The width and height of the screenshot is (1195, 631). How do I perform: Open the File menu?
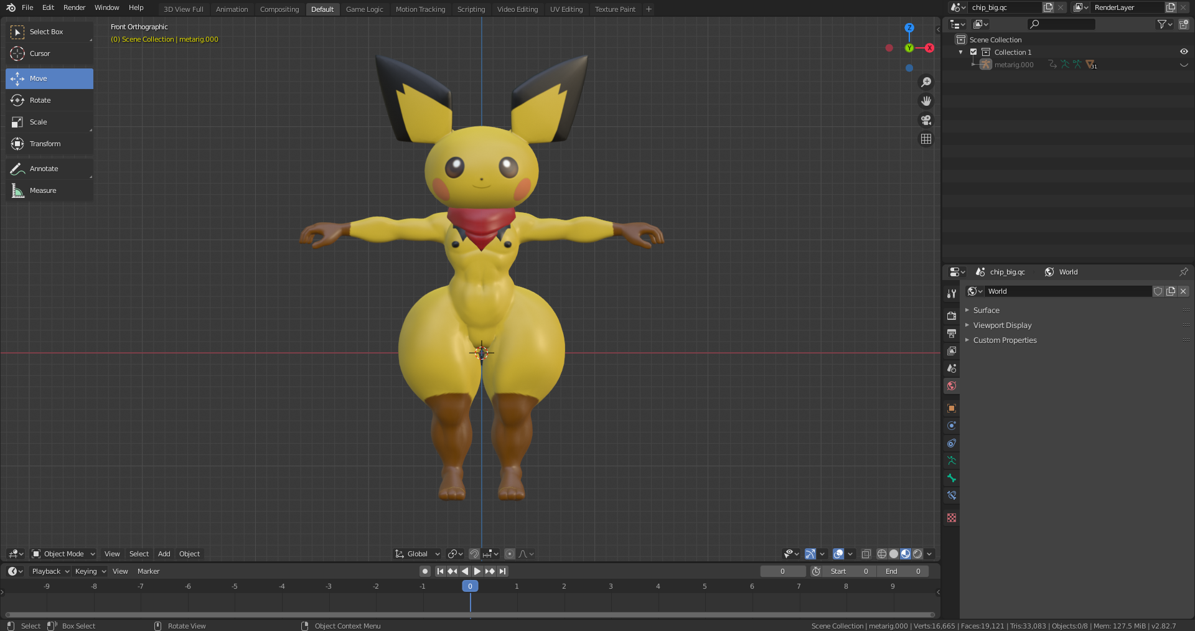[27, 7]
